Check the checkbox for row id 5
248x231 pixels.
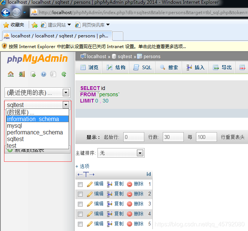tap(80, 224)
